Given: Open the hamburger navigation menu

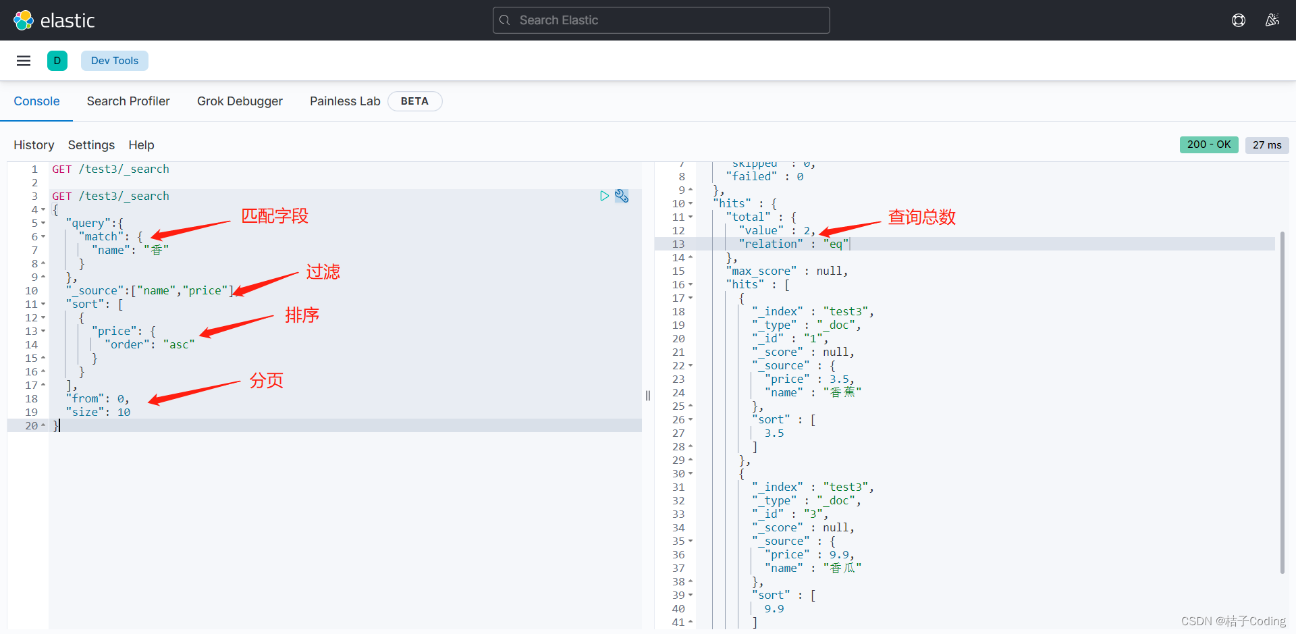Looking at the screenshot, I should 24,61.
